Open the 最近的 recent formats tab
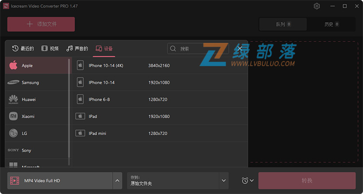This screenshot has height=194, width=363. [x=23, y=48]
